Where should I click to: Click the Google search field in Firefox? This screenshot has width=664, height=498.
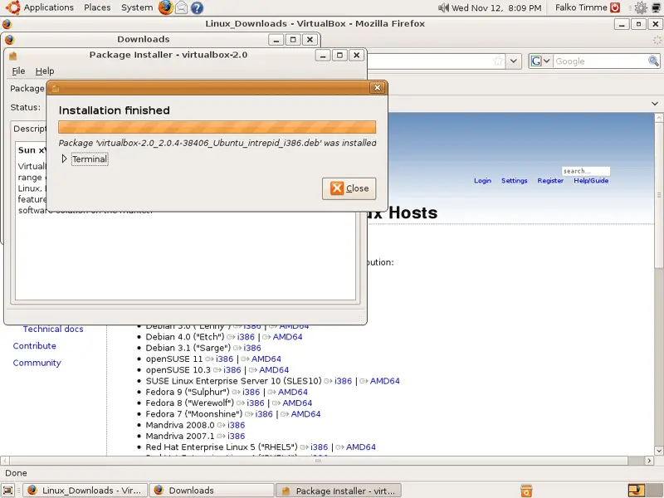pyautogui.click(x=599, y=61)
